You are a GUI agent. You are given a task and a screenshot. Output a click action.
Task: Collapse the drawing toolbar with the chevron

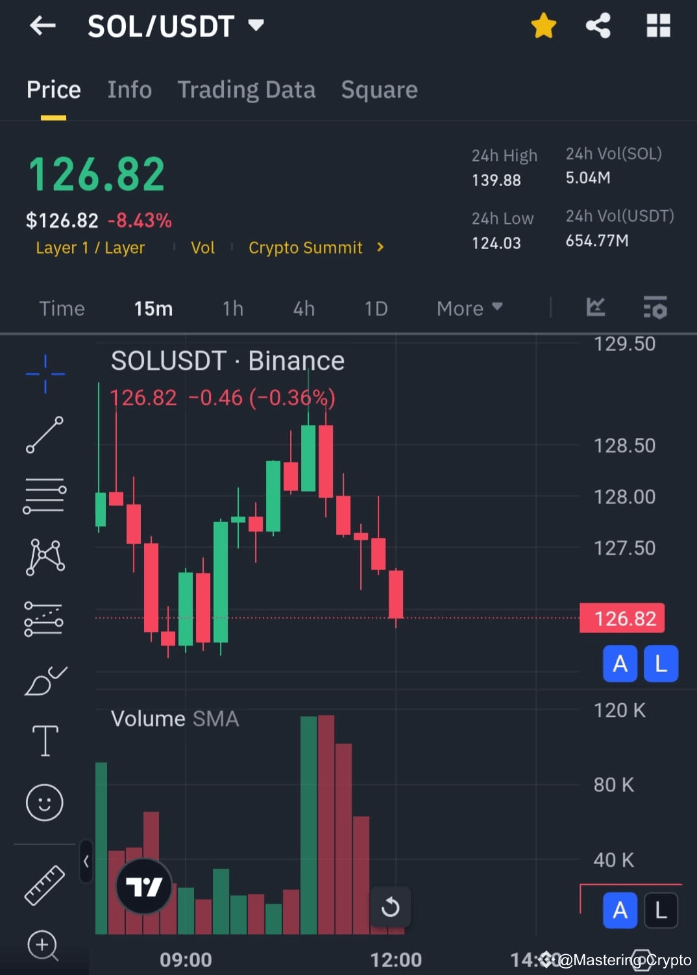pyautogui.click(x=86, y=860)
